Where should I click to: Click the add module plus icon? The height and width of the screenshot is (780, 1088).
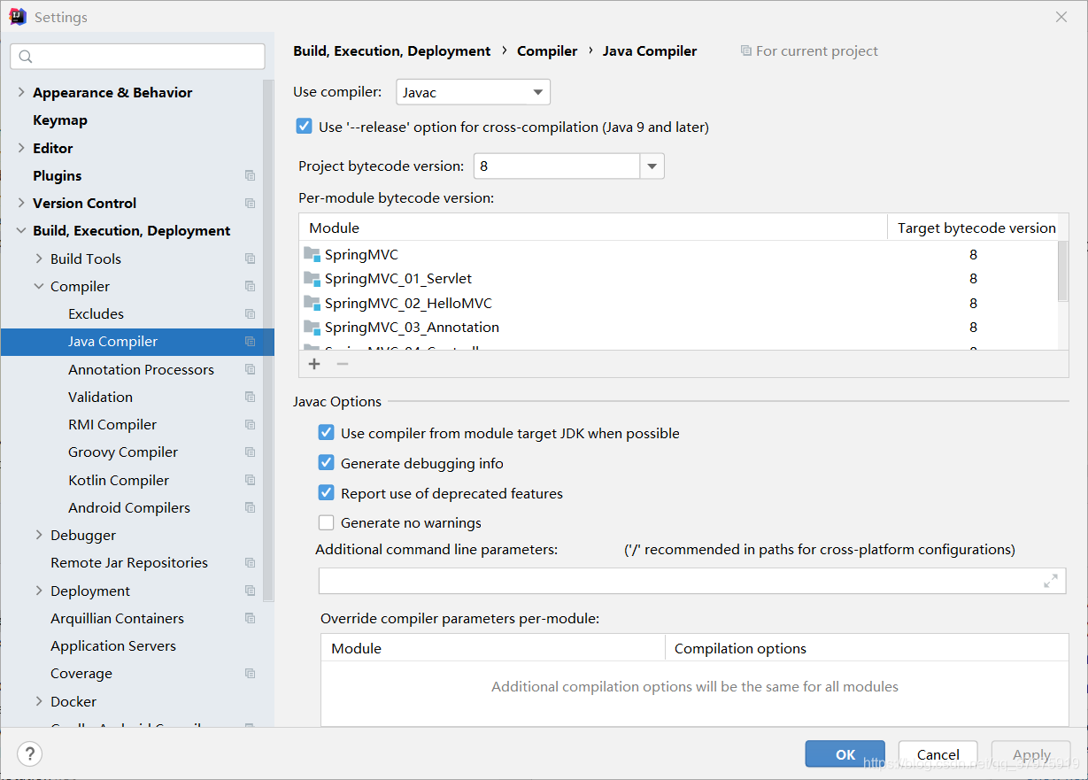click(x=314, y=364)
